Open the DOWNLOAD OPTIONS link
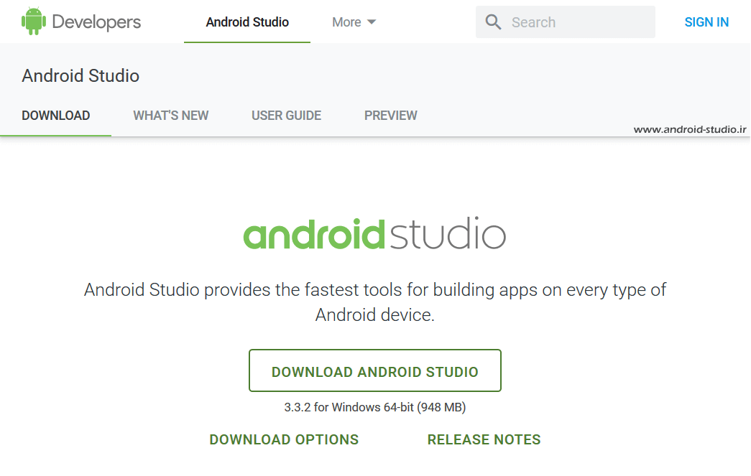 coord(284,439)
